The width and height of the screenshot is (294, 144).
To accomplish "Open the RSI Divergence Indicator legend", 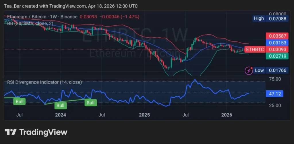I will pos(45,82).
